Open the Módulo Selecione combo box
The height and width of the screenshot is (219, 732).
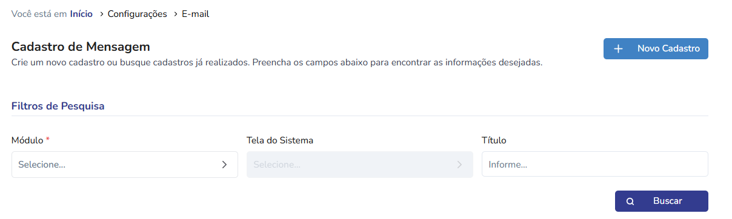click(x=125, y=165)
